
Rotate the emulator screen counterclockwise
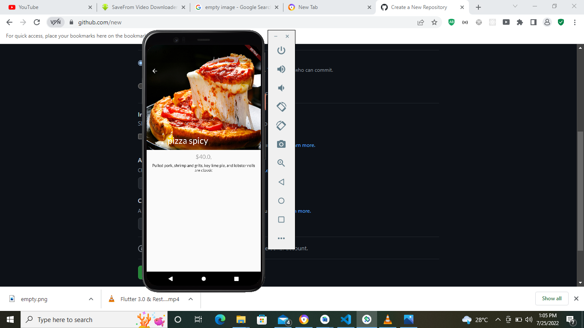pos(281,107)
